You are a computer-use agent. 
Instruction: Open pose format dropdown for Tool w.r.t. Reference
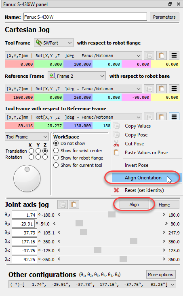click(74, 117)
